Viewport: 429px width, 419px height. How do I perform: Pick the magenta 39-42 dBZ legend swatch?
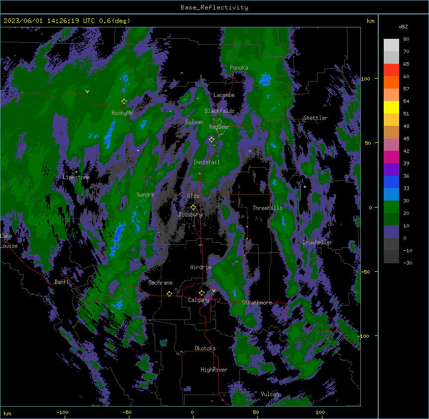pyautogui.click(x=391, y=157)
